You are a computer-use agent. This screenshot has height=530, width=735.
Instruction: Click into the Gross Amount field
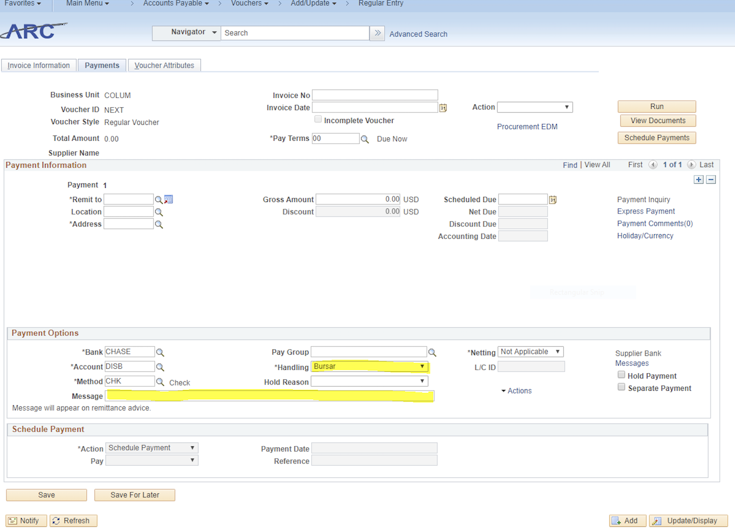coord(358,199)
